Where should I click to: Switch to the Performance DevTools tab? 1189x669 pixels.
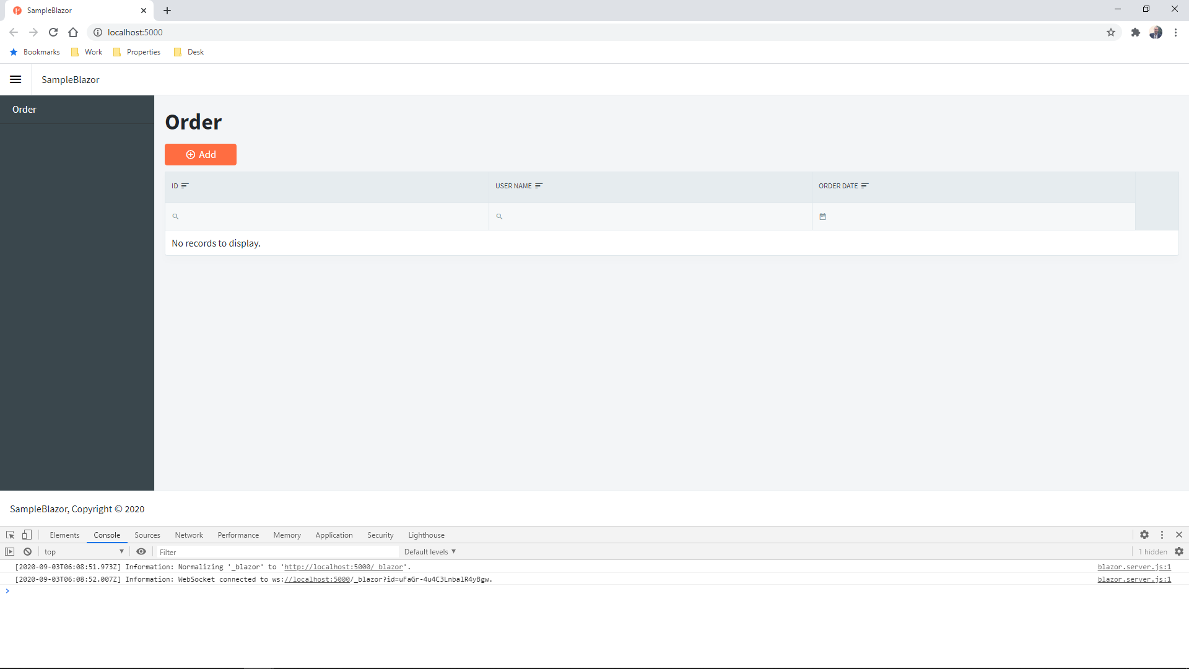[238, 535]
